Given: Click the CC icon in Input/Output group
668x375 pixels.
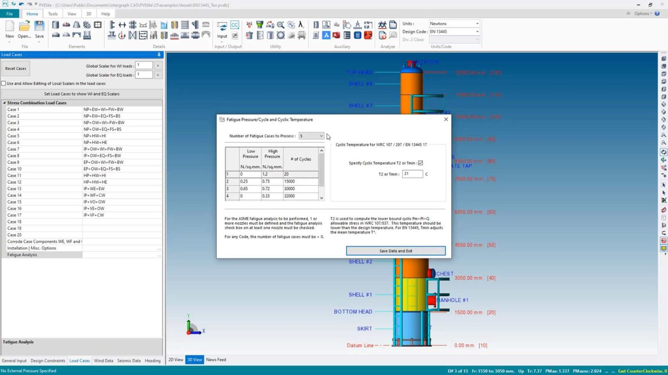Looking at the screenshot, I should pos(235,25).
